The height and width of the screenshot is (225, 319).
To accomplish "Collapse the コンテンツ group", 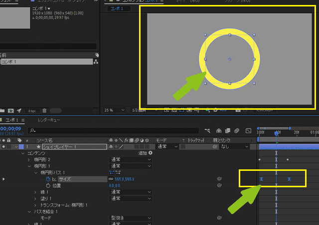I will point(23,153).
